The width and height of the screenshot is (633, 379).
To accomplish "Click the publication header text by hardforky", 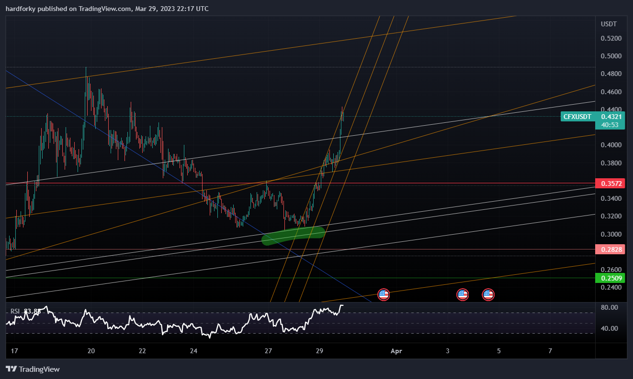I will coord(107,9).
